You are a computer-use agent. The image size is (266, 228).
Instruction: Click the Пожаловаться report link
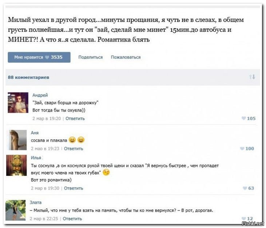[126, 57]
